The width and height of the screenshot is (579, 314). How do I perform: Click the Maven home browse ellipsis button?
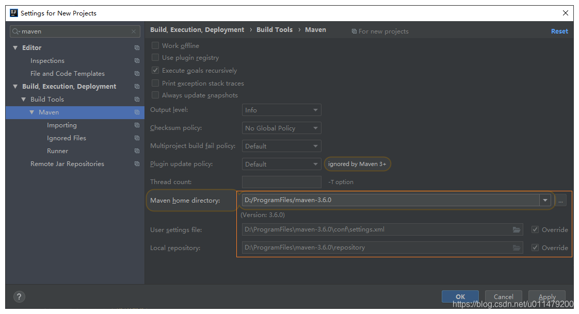(x=560, y=201)
